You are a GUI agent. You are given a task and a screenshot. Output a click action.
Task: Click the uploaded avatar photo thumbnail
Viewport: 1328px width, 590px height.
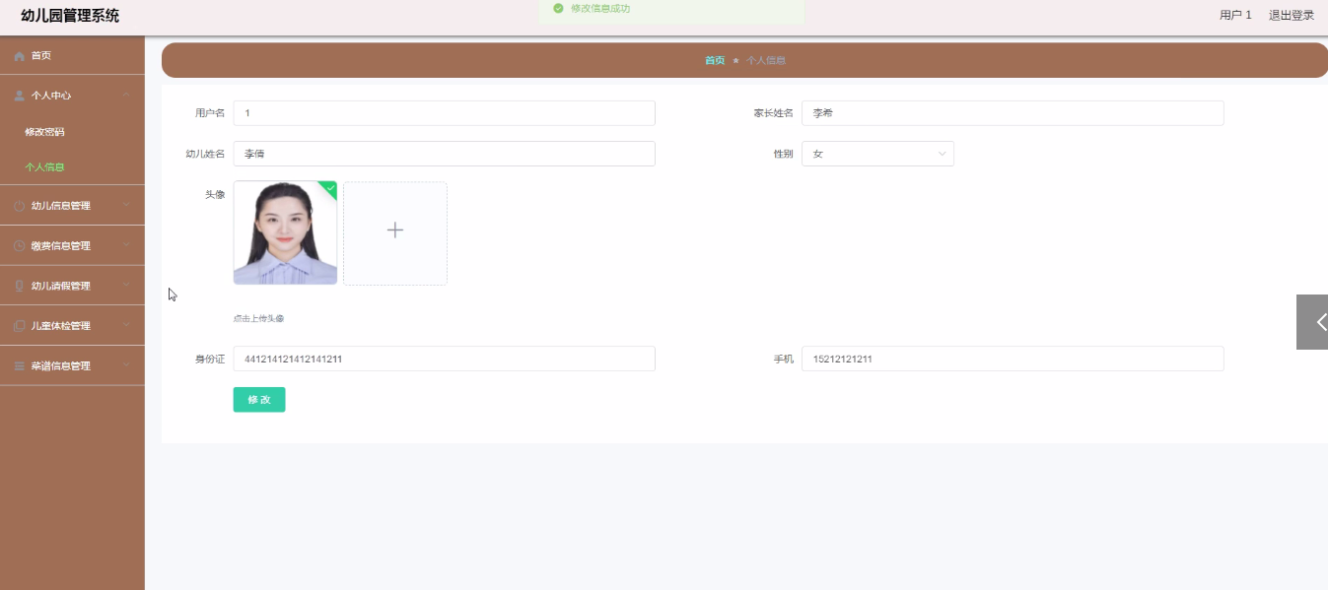(x=285, y=233)
